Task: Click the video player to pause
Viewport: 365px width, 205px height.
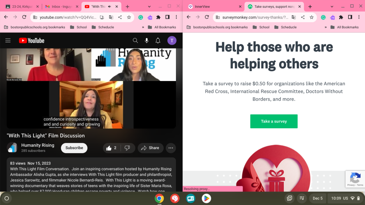Action: (91, 88)
